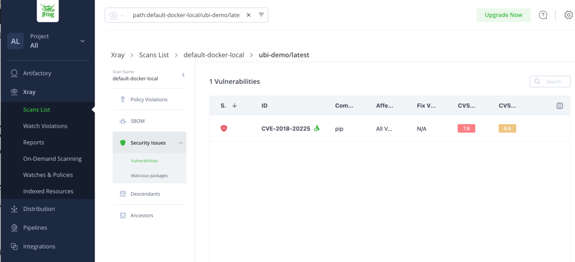Image resolution: width=575 pixels, height=262 pixels.
Task: Expand the Project All dropdown
Action: tap(82, 41)
